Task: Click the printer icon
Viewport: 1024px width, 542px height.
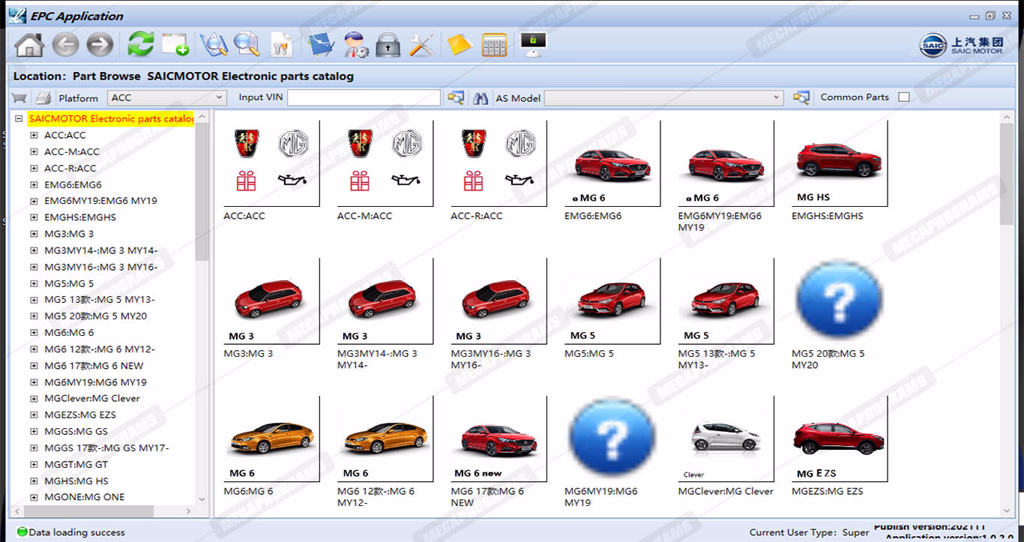Action: 43,97
